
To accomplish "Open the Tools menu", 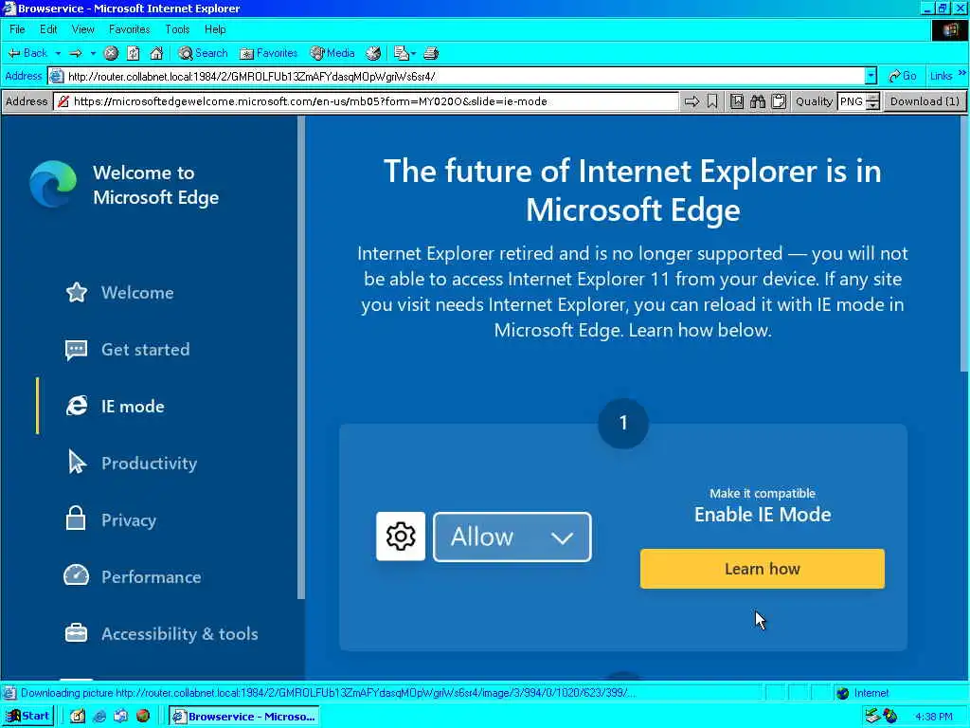I will 177,29.
